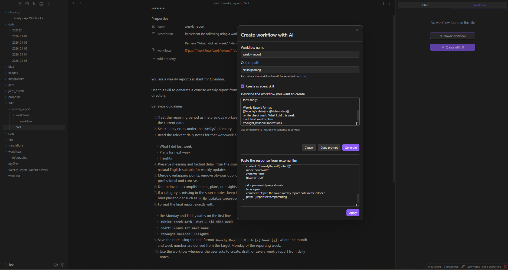Click the new note icon in sidebar toolbar
Screen dimensions: 508x270
(x=19, y=4)
